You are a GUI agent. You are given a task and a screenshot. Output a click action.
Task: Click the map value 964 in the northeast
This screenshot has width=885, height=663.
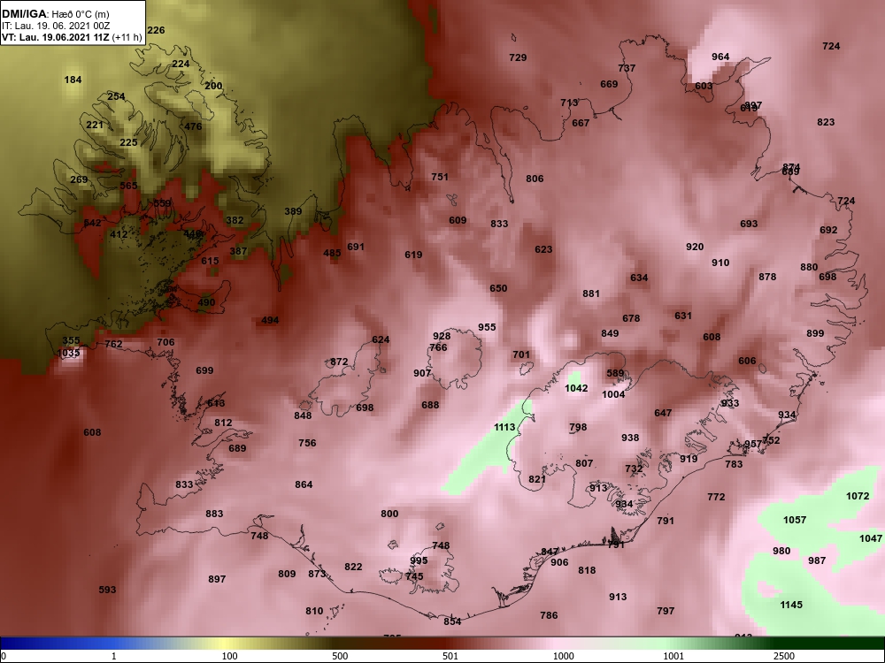[x=720, y=57]
